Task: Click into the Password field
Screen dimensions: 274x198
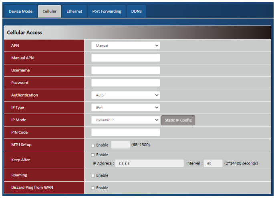Action: 125,83
